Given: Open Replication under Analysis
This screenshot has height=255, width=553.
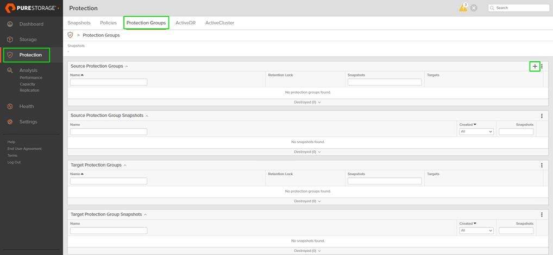Looking at the screenshot, I should (30, 91).
